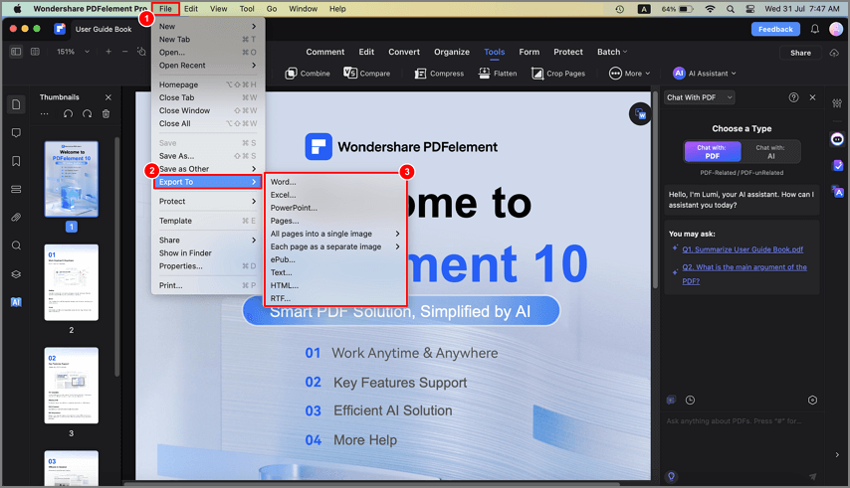Expand the More tools dropdown
This screenshot has width=850, height=488.
coord(629,73)
